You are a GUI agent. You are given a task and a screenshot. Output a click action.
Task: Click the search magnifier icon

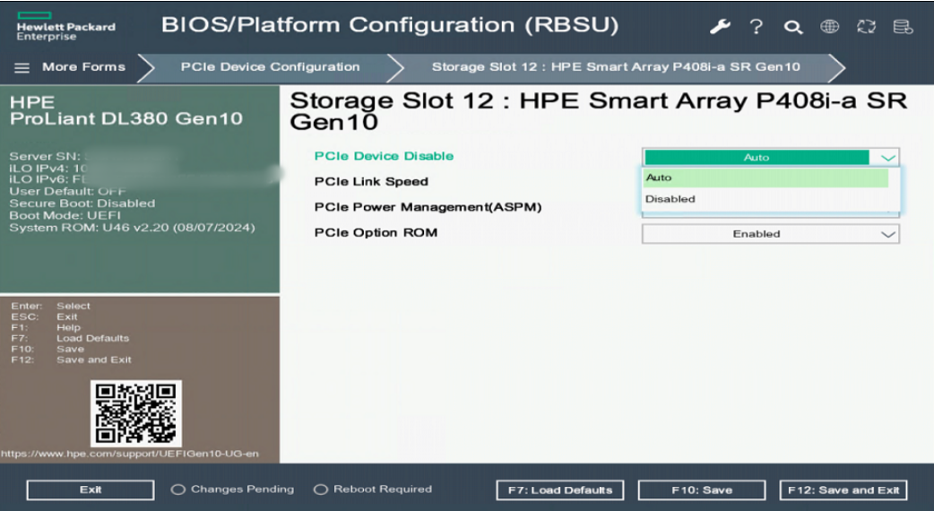[x=793, y=27]
